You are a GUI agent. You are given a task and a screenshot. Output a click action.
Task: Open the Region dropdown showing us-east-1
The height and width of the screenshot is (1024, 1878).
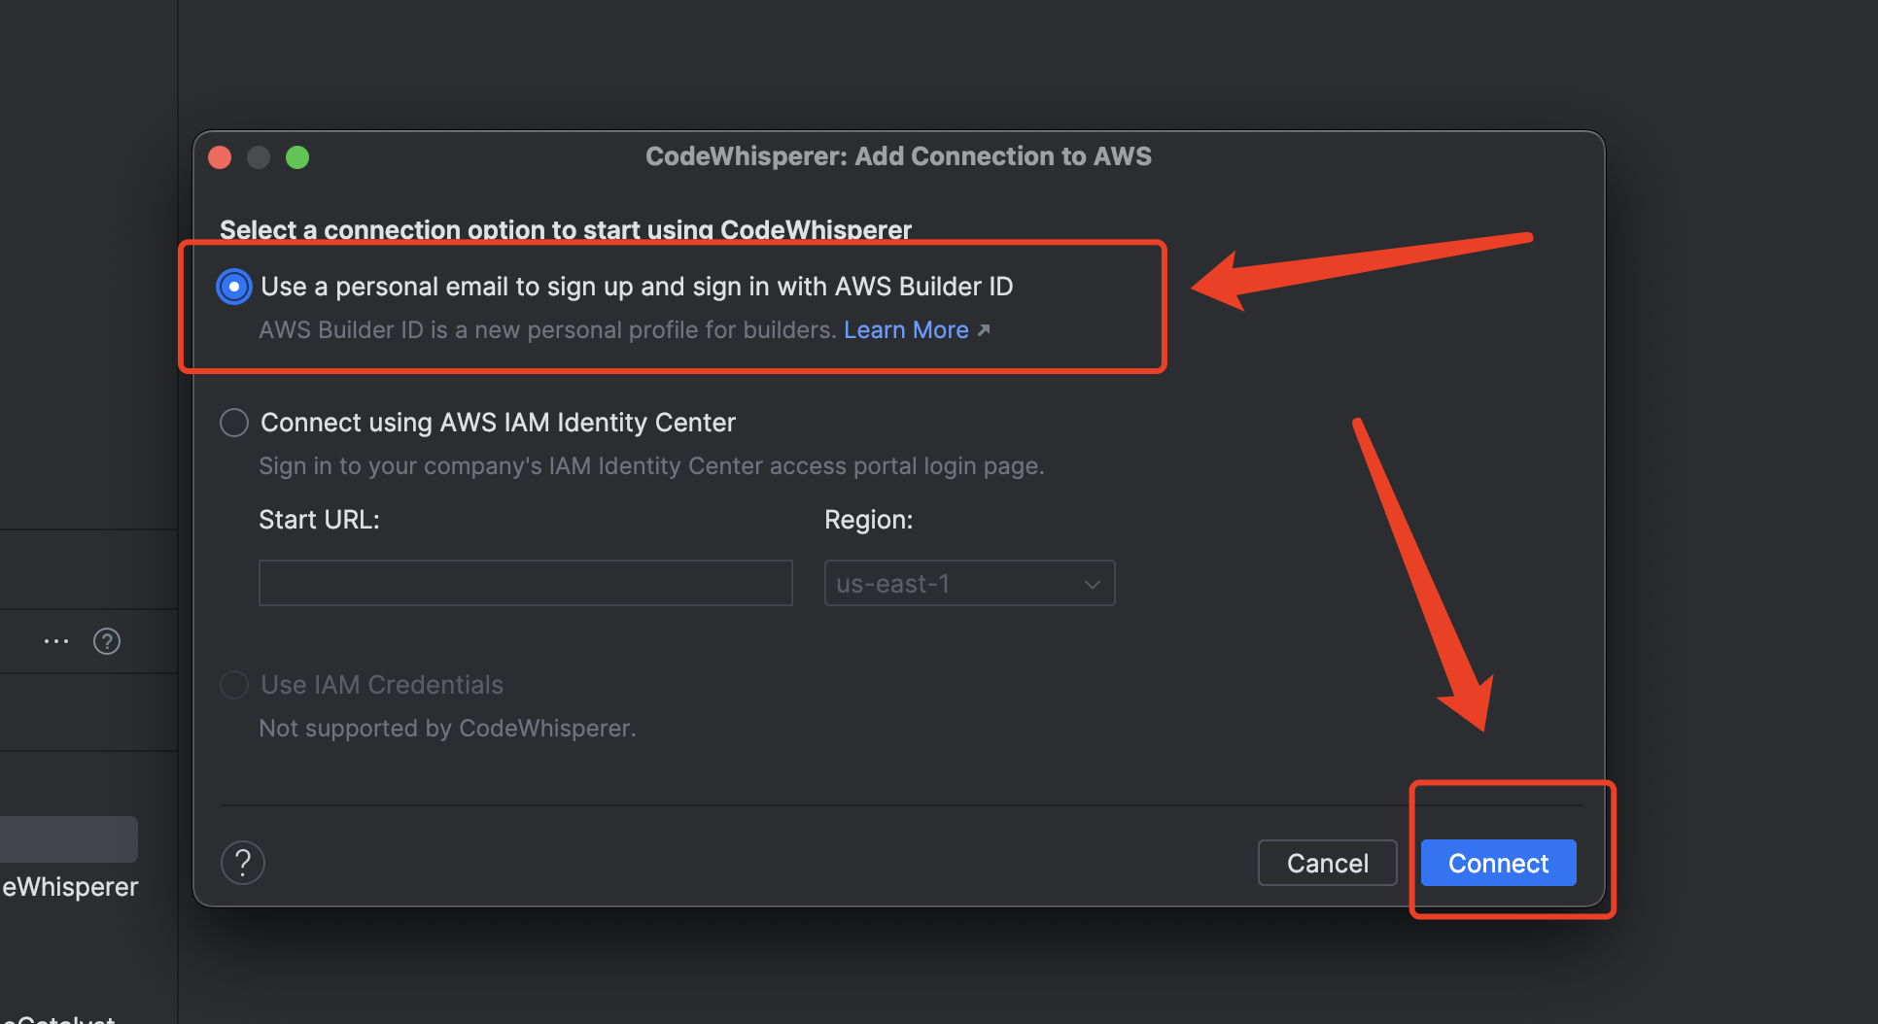point(969,583)
